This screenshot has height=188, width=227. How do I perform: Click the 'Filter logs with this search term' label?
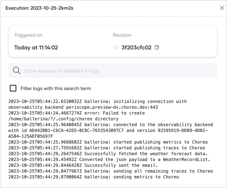click(x=56, y=88)
